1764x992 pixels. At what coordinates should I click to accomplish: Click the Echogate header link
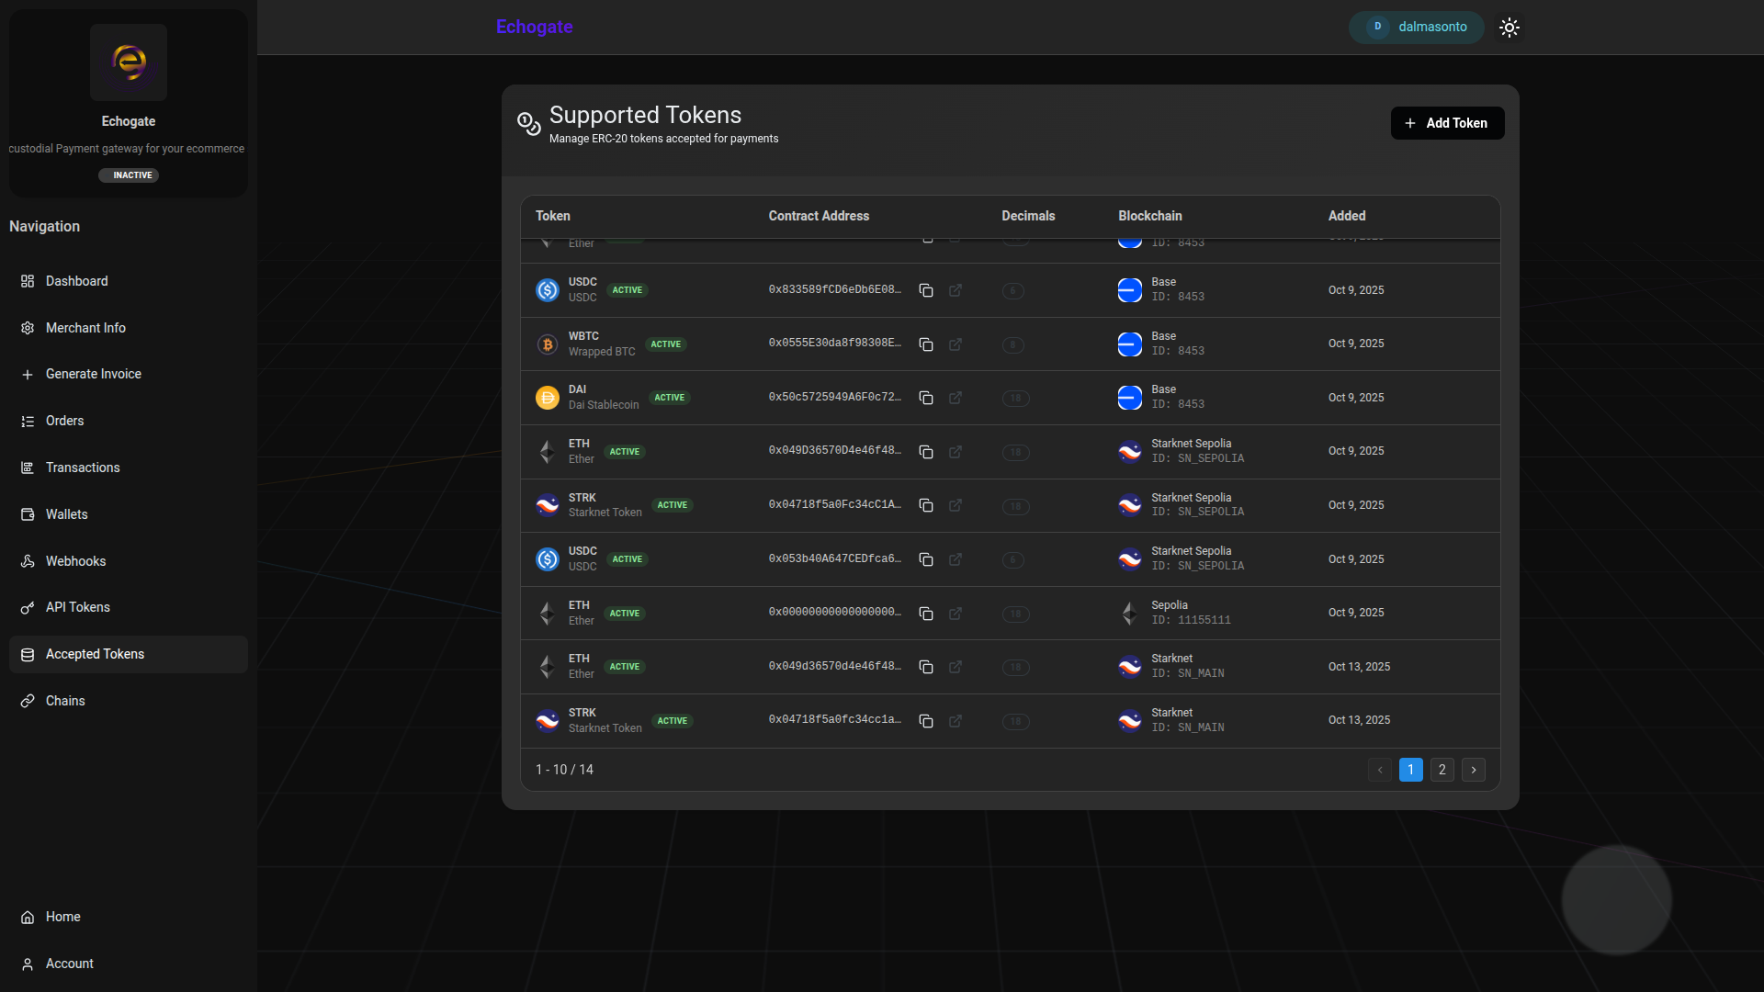[535, 27]
